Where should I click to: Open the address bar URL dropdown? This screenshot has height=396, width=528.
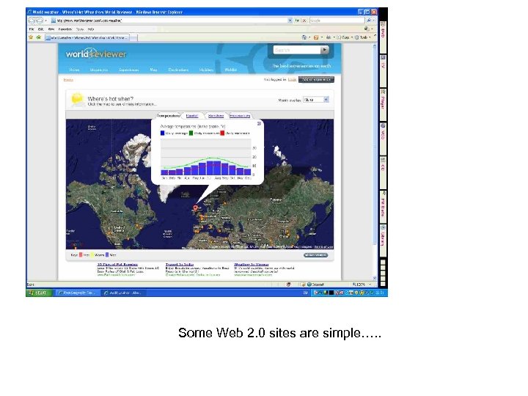(290, 21)
